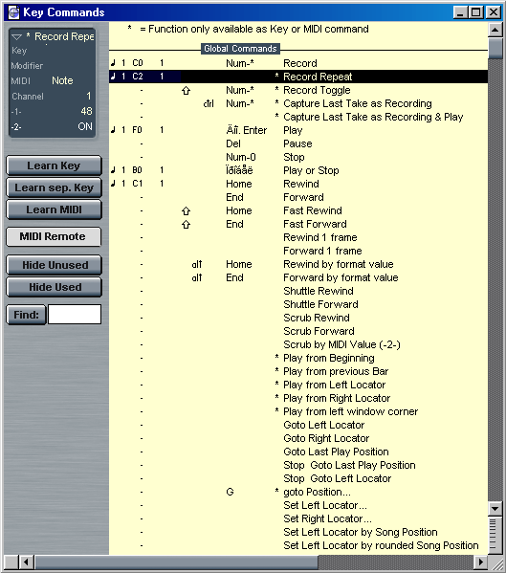This screenshot has height=573, width=506.
Task: Click the shift arrow icon in Record Toggle row
Action: click(186, 90)
